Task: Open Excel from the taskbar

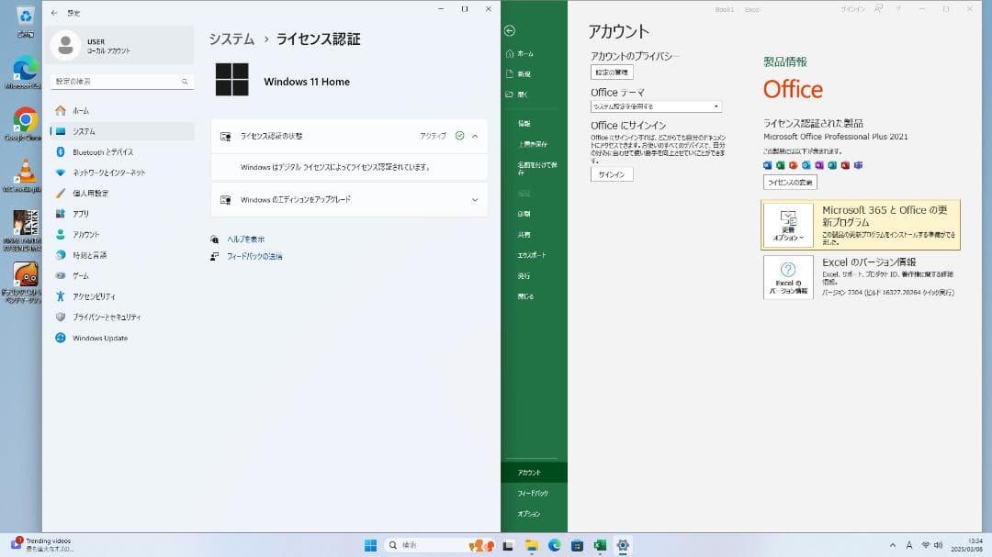Action: coord(602,544)
